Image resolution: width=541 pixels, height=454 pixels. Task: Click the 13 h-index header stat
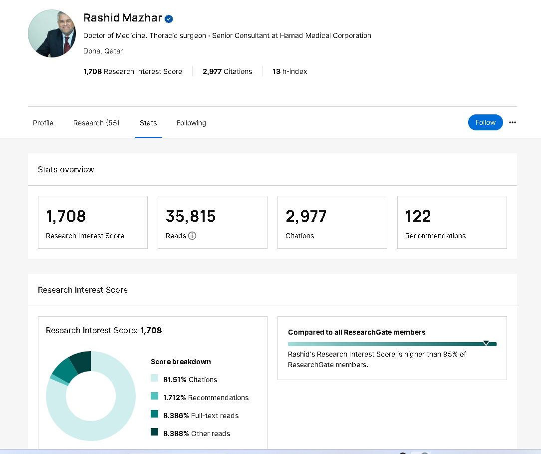[289, 71]
